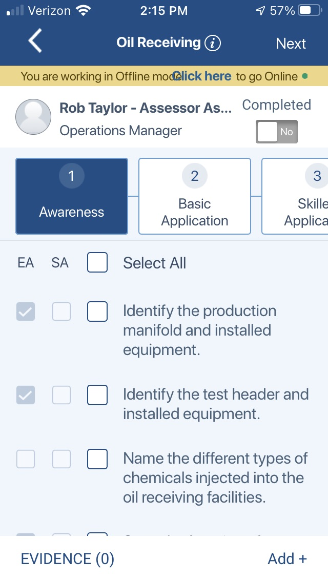Image resolution: width=328 pixels, height=582 pixels.
Task: Check the Select All checkbox
Action: pos(97,262)
